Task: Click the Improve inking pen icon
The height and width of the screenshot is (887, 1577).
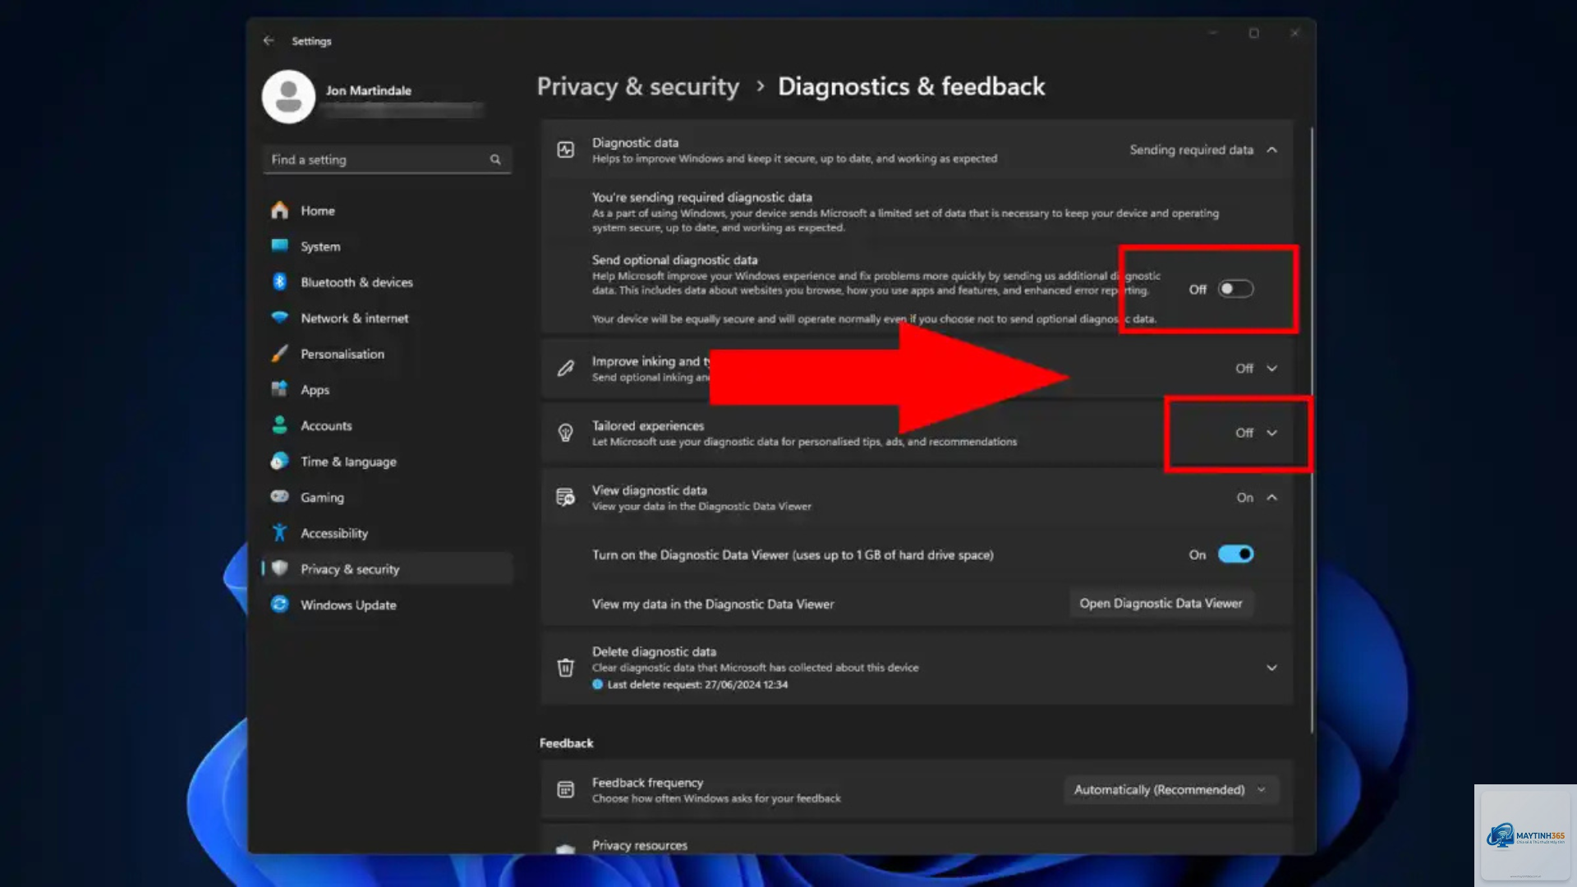Action: [566, 368]
